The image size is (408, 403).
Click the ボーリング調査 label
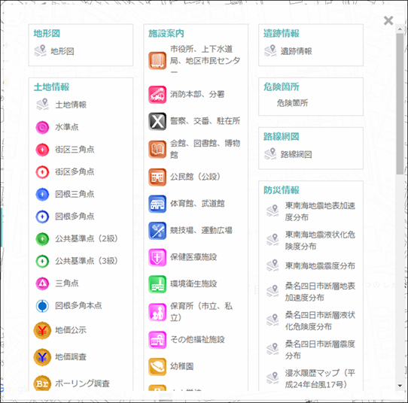[82, 383]
